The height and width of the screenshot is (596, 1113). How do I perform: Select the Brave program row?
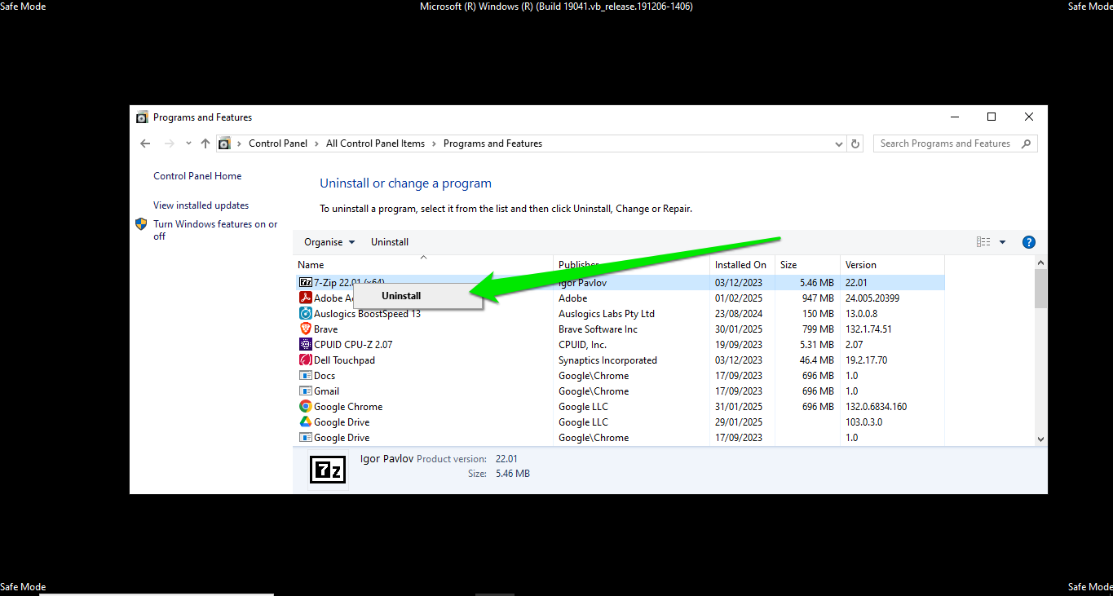point(619,329)
